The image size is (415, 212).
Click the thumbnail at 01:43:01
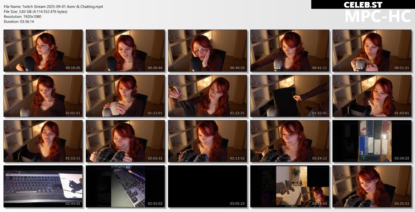[372, 96]
